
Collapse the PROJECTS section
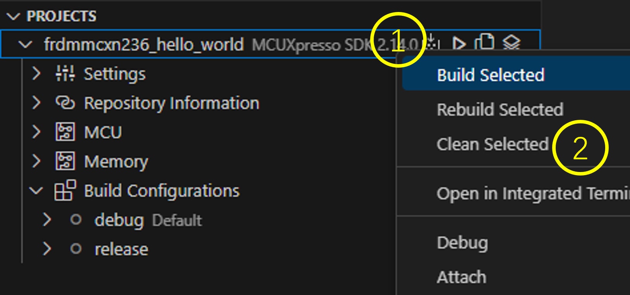click(14, 16)
